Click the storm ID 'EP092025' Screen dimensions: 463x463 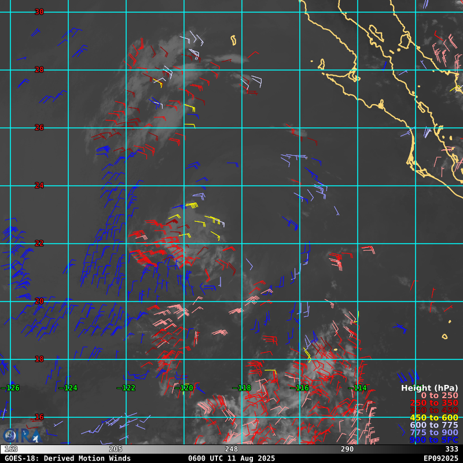[x=441, y=458]
